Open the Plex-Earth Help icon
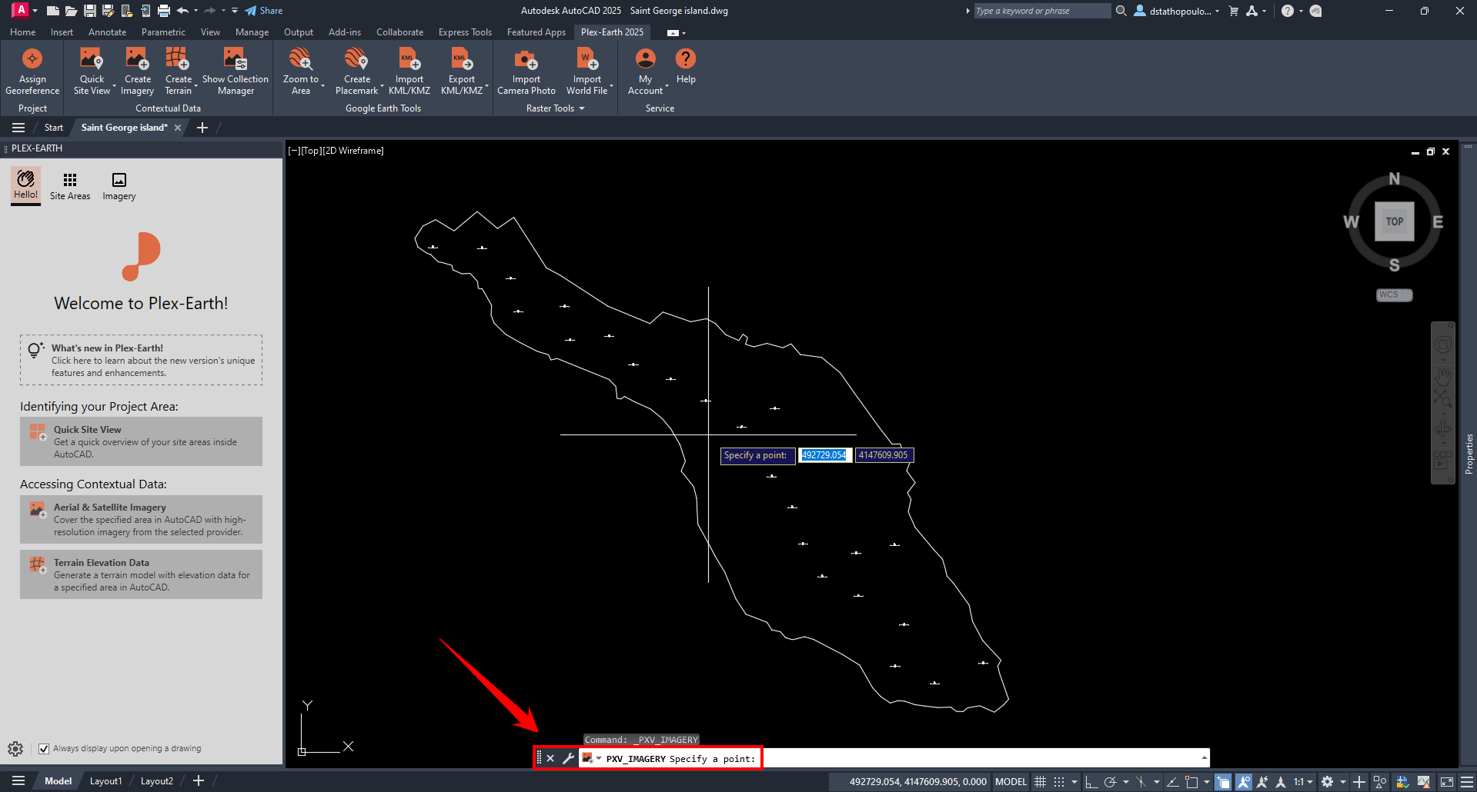The height and width of the screenshot is (792, 1477). pos(685,59)
